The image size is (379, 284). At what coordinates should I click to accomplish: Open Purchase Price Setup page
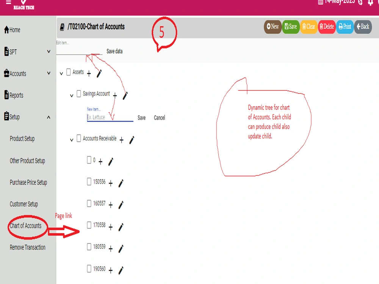(x=28, y=183)
